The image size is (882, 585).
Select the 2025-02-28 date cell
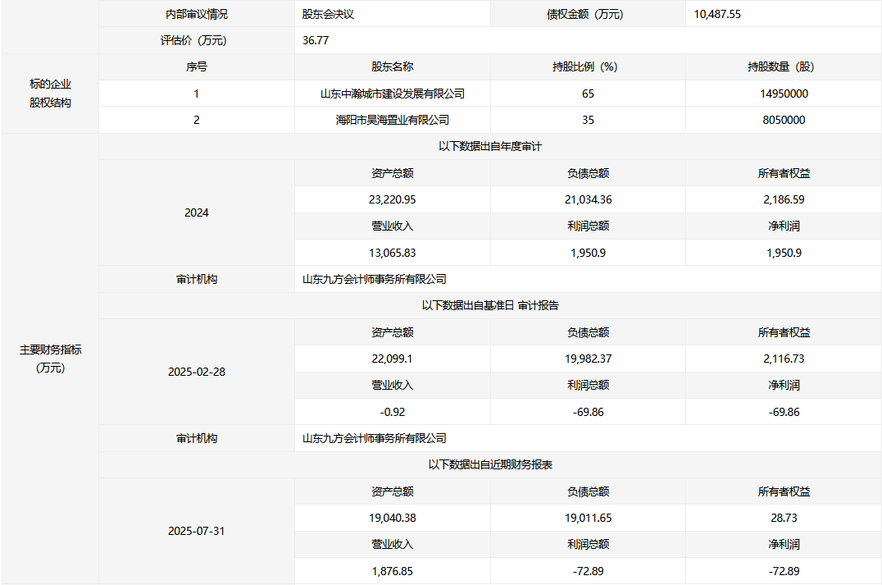(x=196, y=372)
